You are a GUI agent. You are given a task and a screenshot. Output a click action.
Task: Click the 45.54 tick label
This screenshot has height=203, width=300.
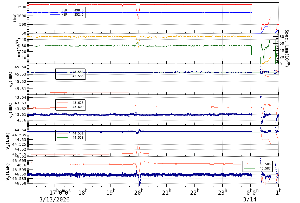point(21,67)
